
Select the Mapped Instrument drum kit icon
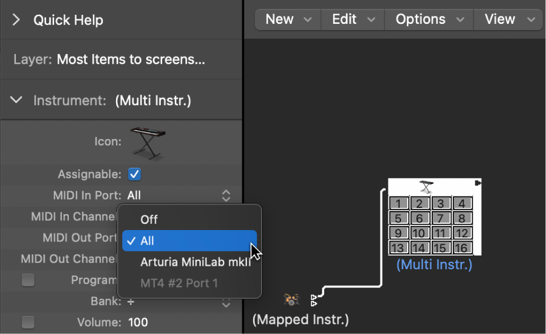pyautogui.click(x=291, y=299)
